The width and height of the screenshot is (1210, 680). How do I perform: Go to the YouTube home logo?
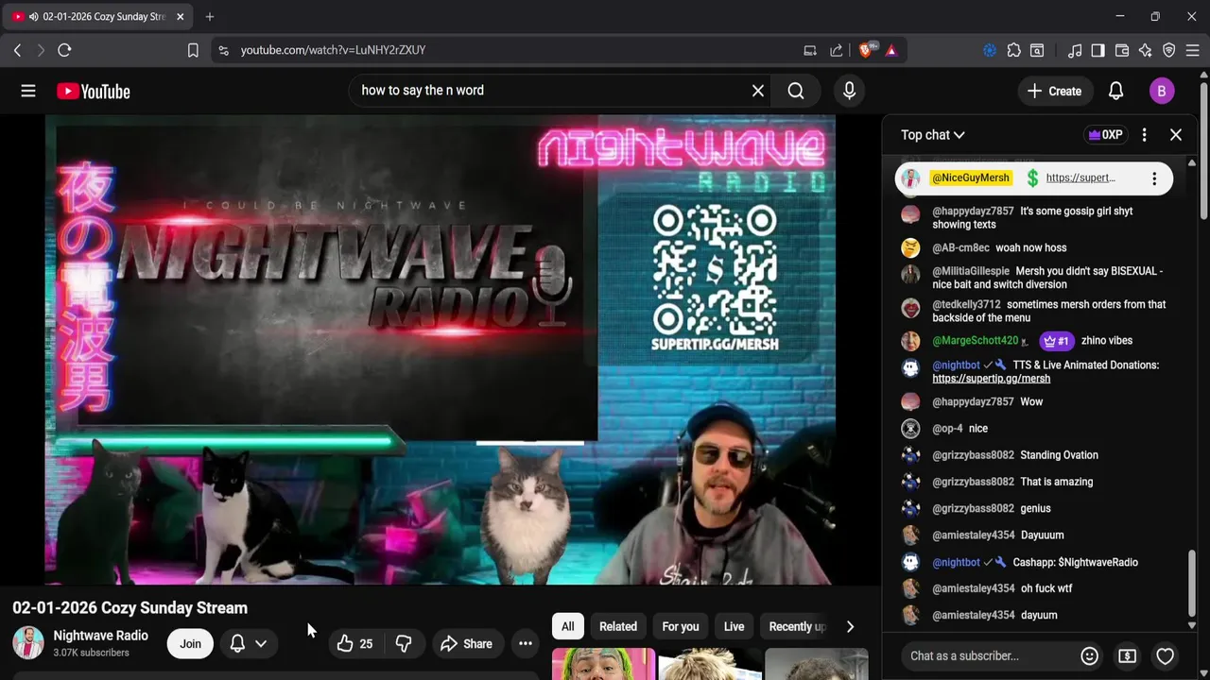coord(93,91)
